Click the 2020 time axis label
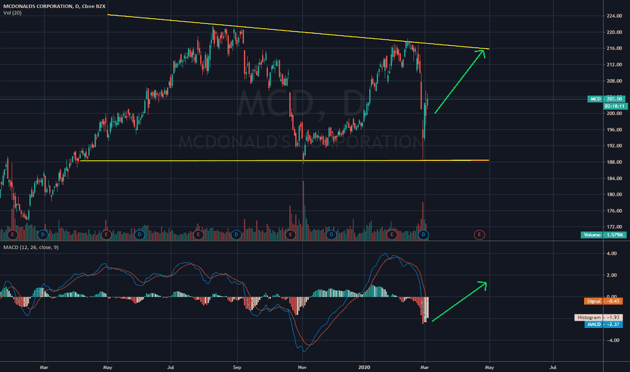Screen dimensions: 630x372 click(364, 367)
